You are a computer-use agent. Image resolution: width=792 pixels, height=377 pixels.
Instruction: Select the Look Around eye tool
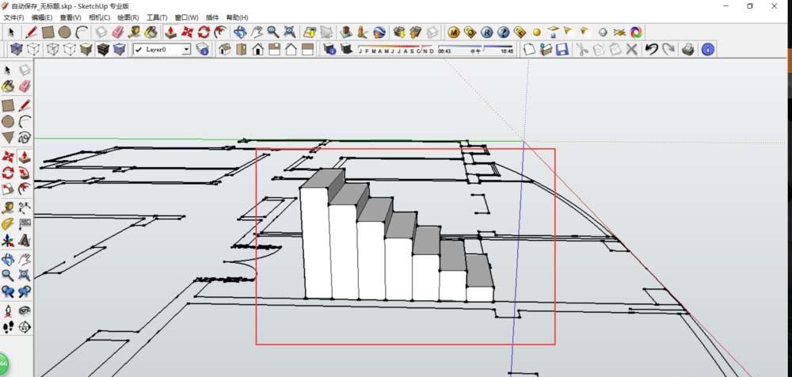(25, 310)
